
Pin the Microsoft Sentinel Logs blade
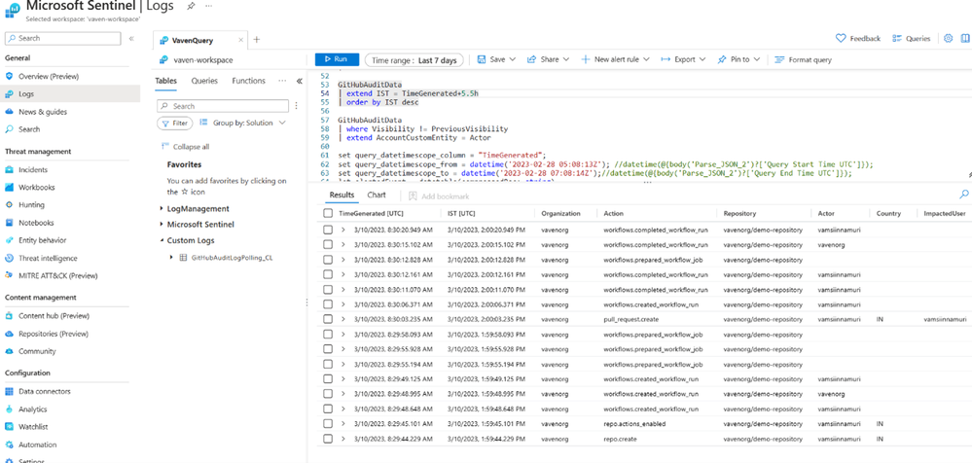(x=189, y=5)
